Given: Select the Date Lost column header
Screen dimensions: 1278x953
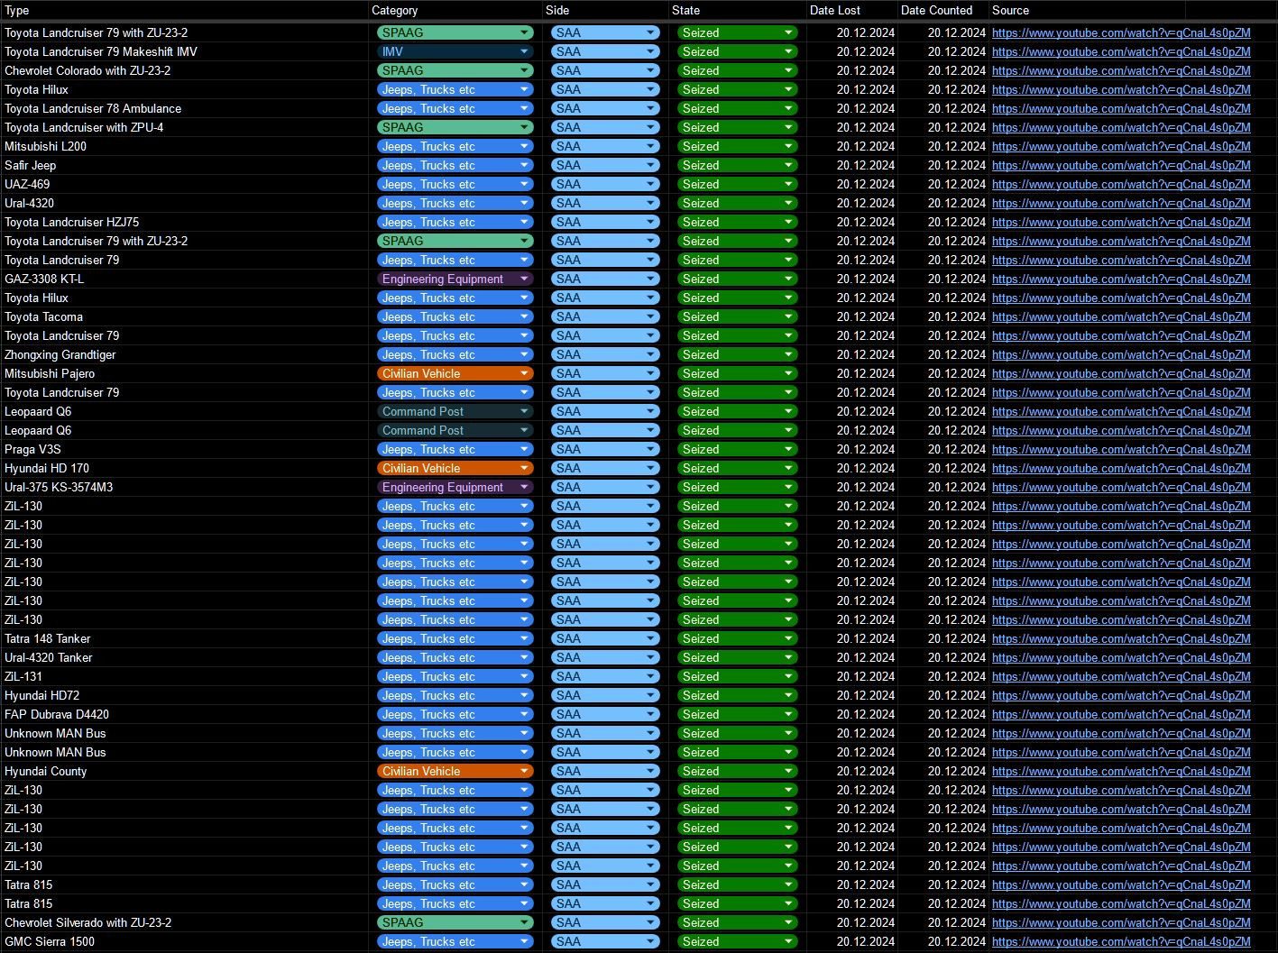Looking at the screenshot, I should (x=852, y=10).
